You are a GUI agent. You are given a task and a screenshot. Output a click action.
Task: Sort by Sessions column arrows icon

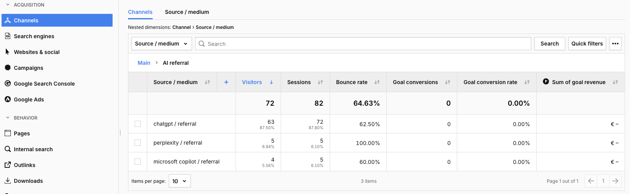coord(320,82)
